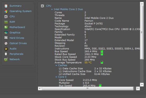Toggle tray indicator beside Average Temperature
The height and width of the screenshot is (98, 146).
102,62
